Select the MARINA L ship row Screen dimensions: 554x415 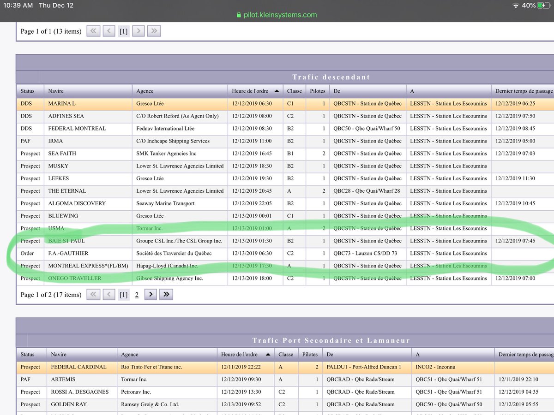[x=285, y=104]
